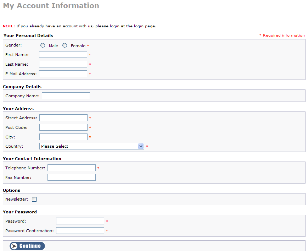The width and height of the screenshot is (308, 251).
Task: Select the Female gender radio button
Action: click(65, 45)
